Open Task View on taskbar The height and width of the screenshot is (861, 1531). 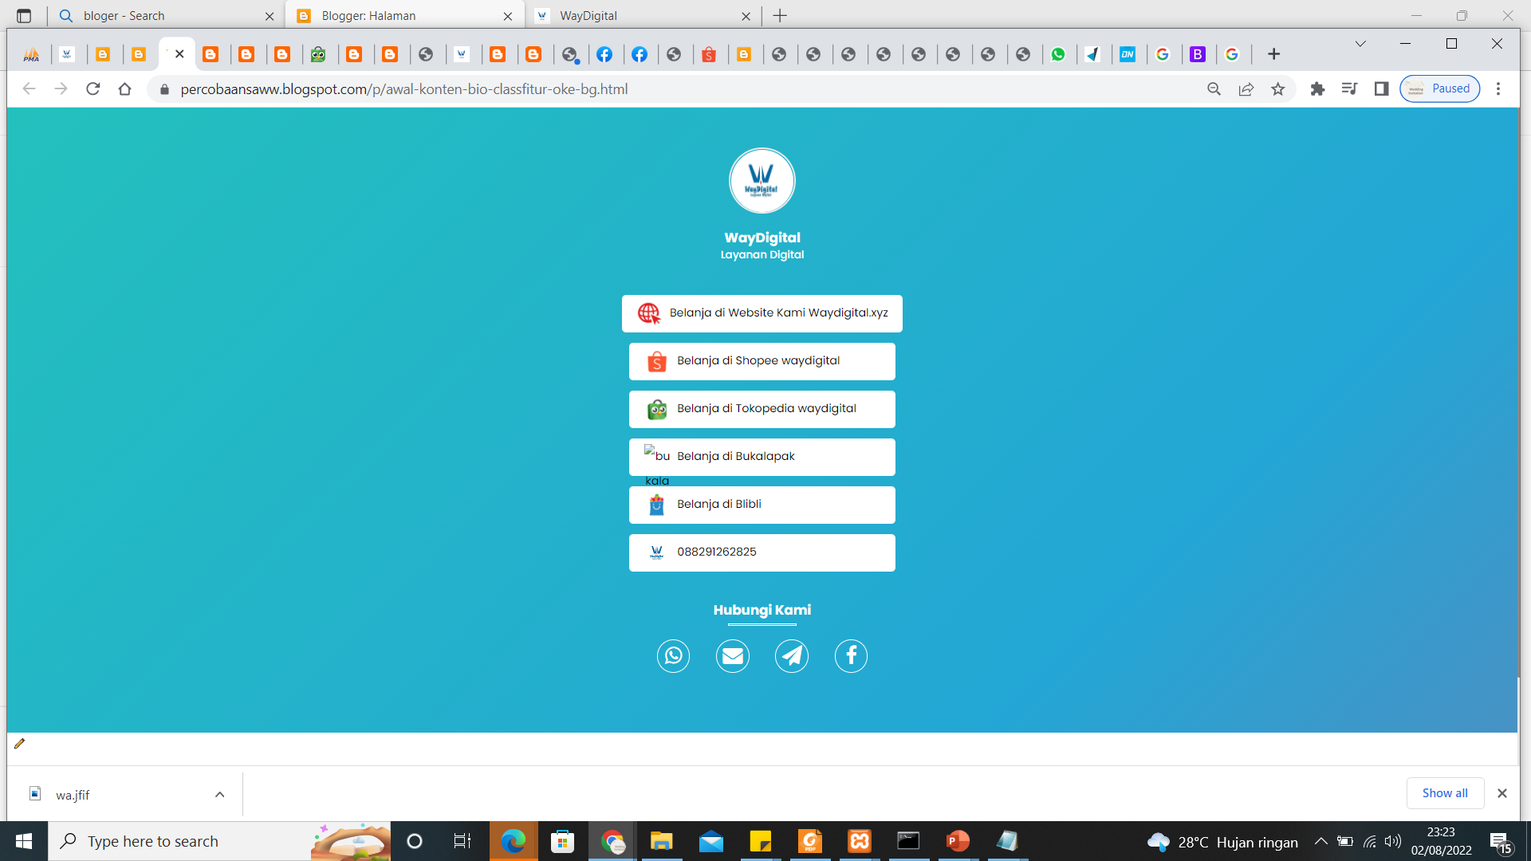[x=462, y=841]
